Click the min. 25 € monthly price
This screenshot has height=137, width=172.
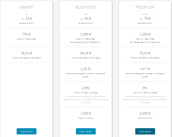pos(26,19)
